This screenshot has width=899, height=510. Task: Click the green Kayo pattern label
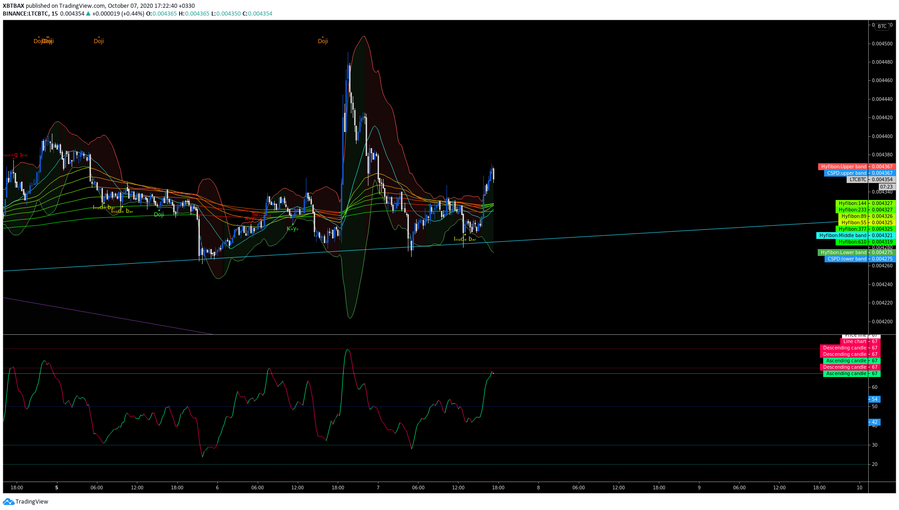click(293, 228)
